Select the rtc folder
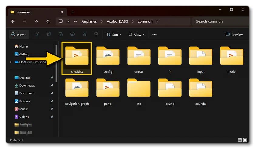 point(139,92)
